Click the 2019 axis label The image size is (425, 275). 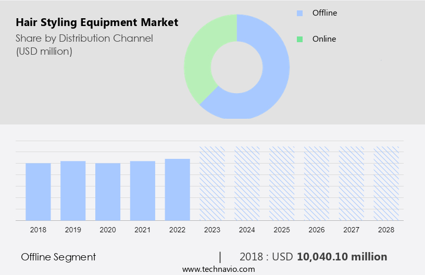click(x=73, y=230)
